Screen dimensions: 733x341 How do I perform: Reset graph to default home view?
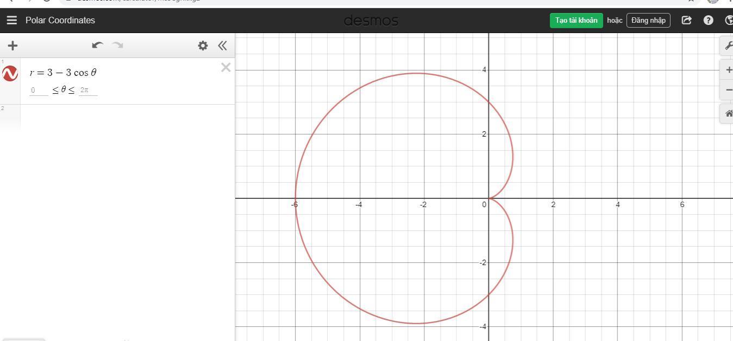click(x=727, y=114)
